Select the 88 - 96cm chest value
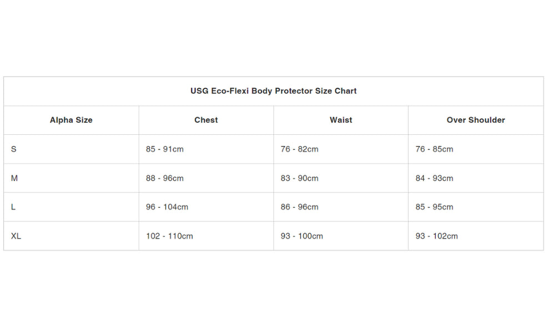The height and width of the screenshot is (333, 555). point(164,178)
